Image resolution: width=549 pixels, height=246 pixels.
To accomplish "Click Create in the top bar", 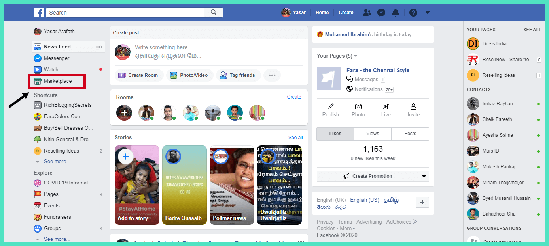I will [346, 13].
